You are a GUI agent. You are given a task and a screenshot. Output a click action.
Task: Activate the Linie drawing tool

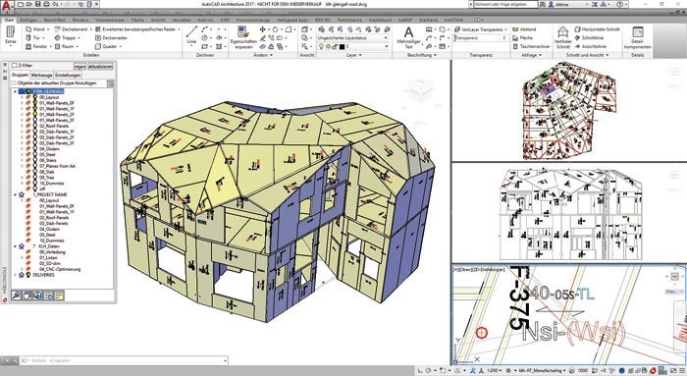(x=191, y=35)
